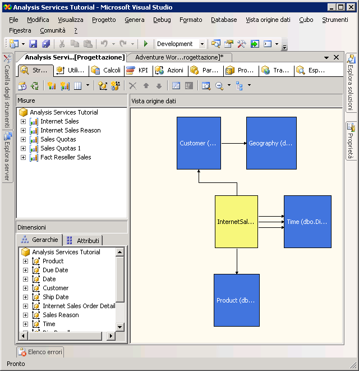This screenshot has width=359, height=371.
Task: Click the Move Up arrow icon
Action: pyautogui.click(x=146, y=85)
